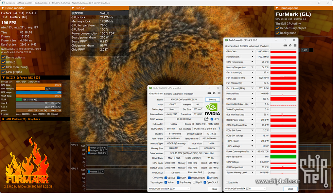Viewport: 333px width, 193px height.
Task: Toggle the Ray Tracing checkbox
Action: pos(178,182)
